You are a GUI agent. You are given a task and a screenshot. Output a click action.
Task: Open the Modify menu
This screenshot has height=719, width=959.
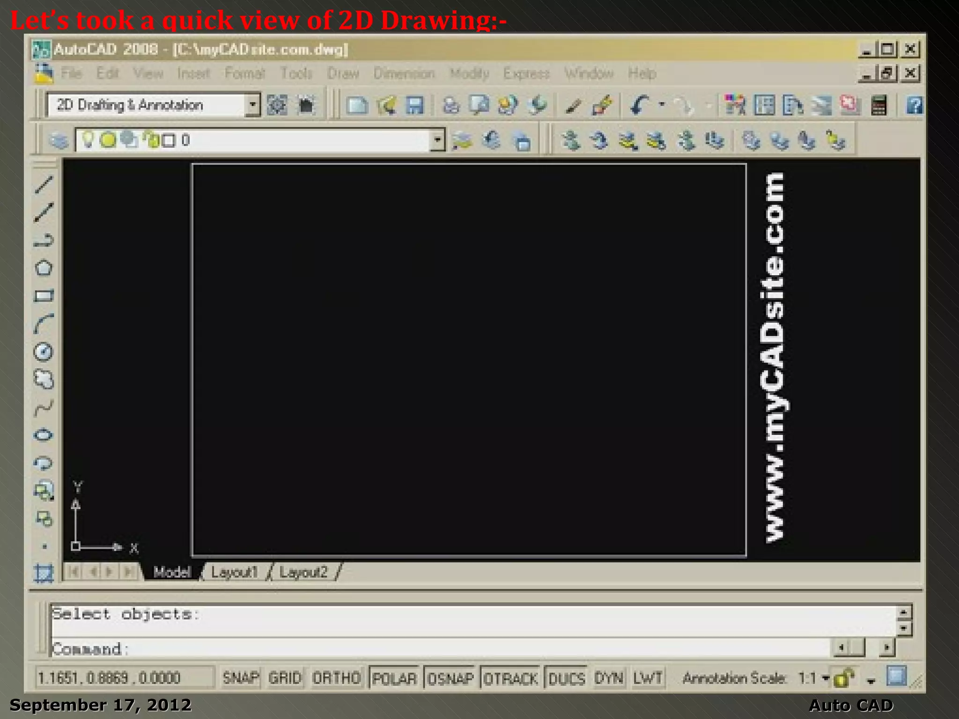point(469,73)
